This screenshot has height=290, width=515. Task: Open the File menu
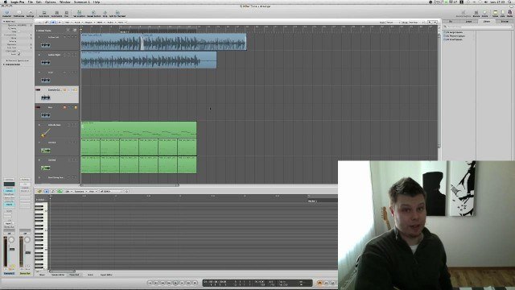pos(31,2)
